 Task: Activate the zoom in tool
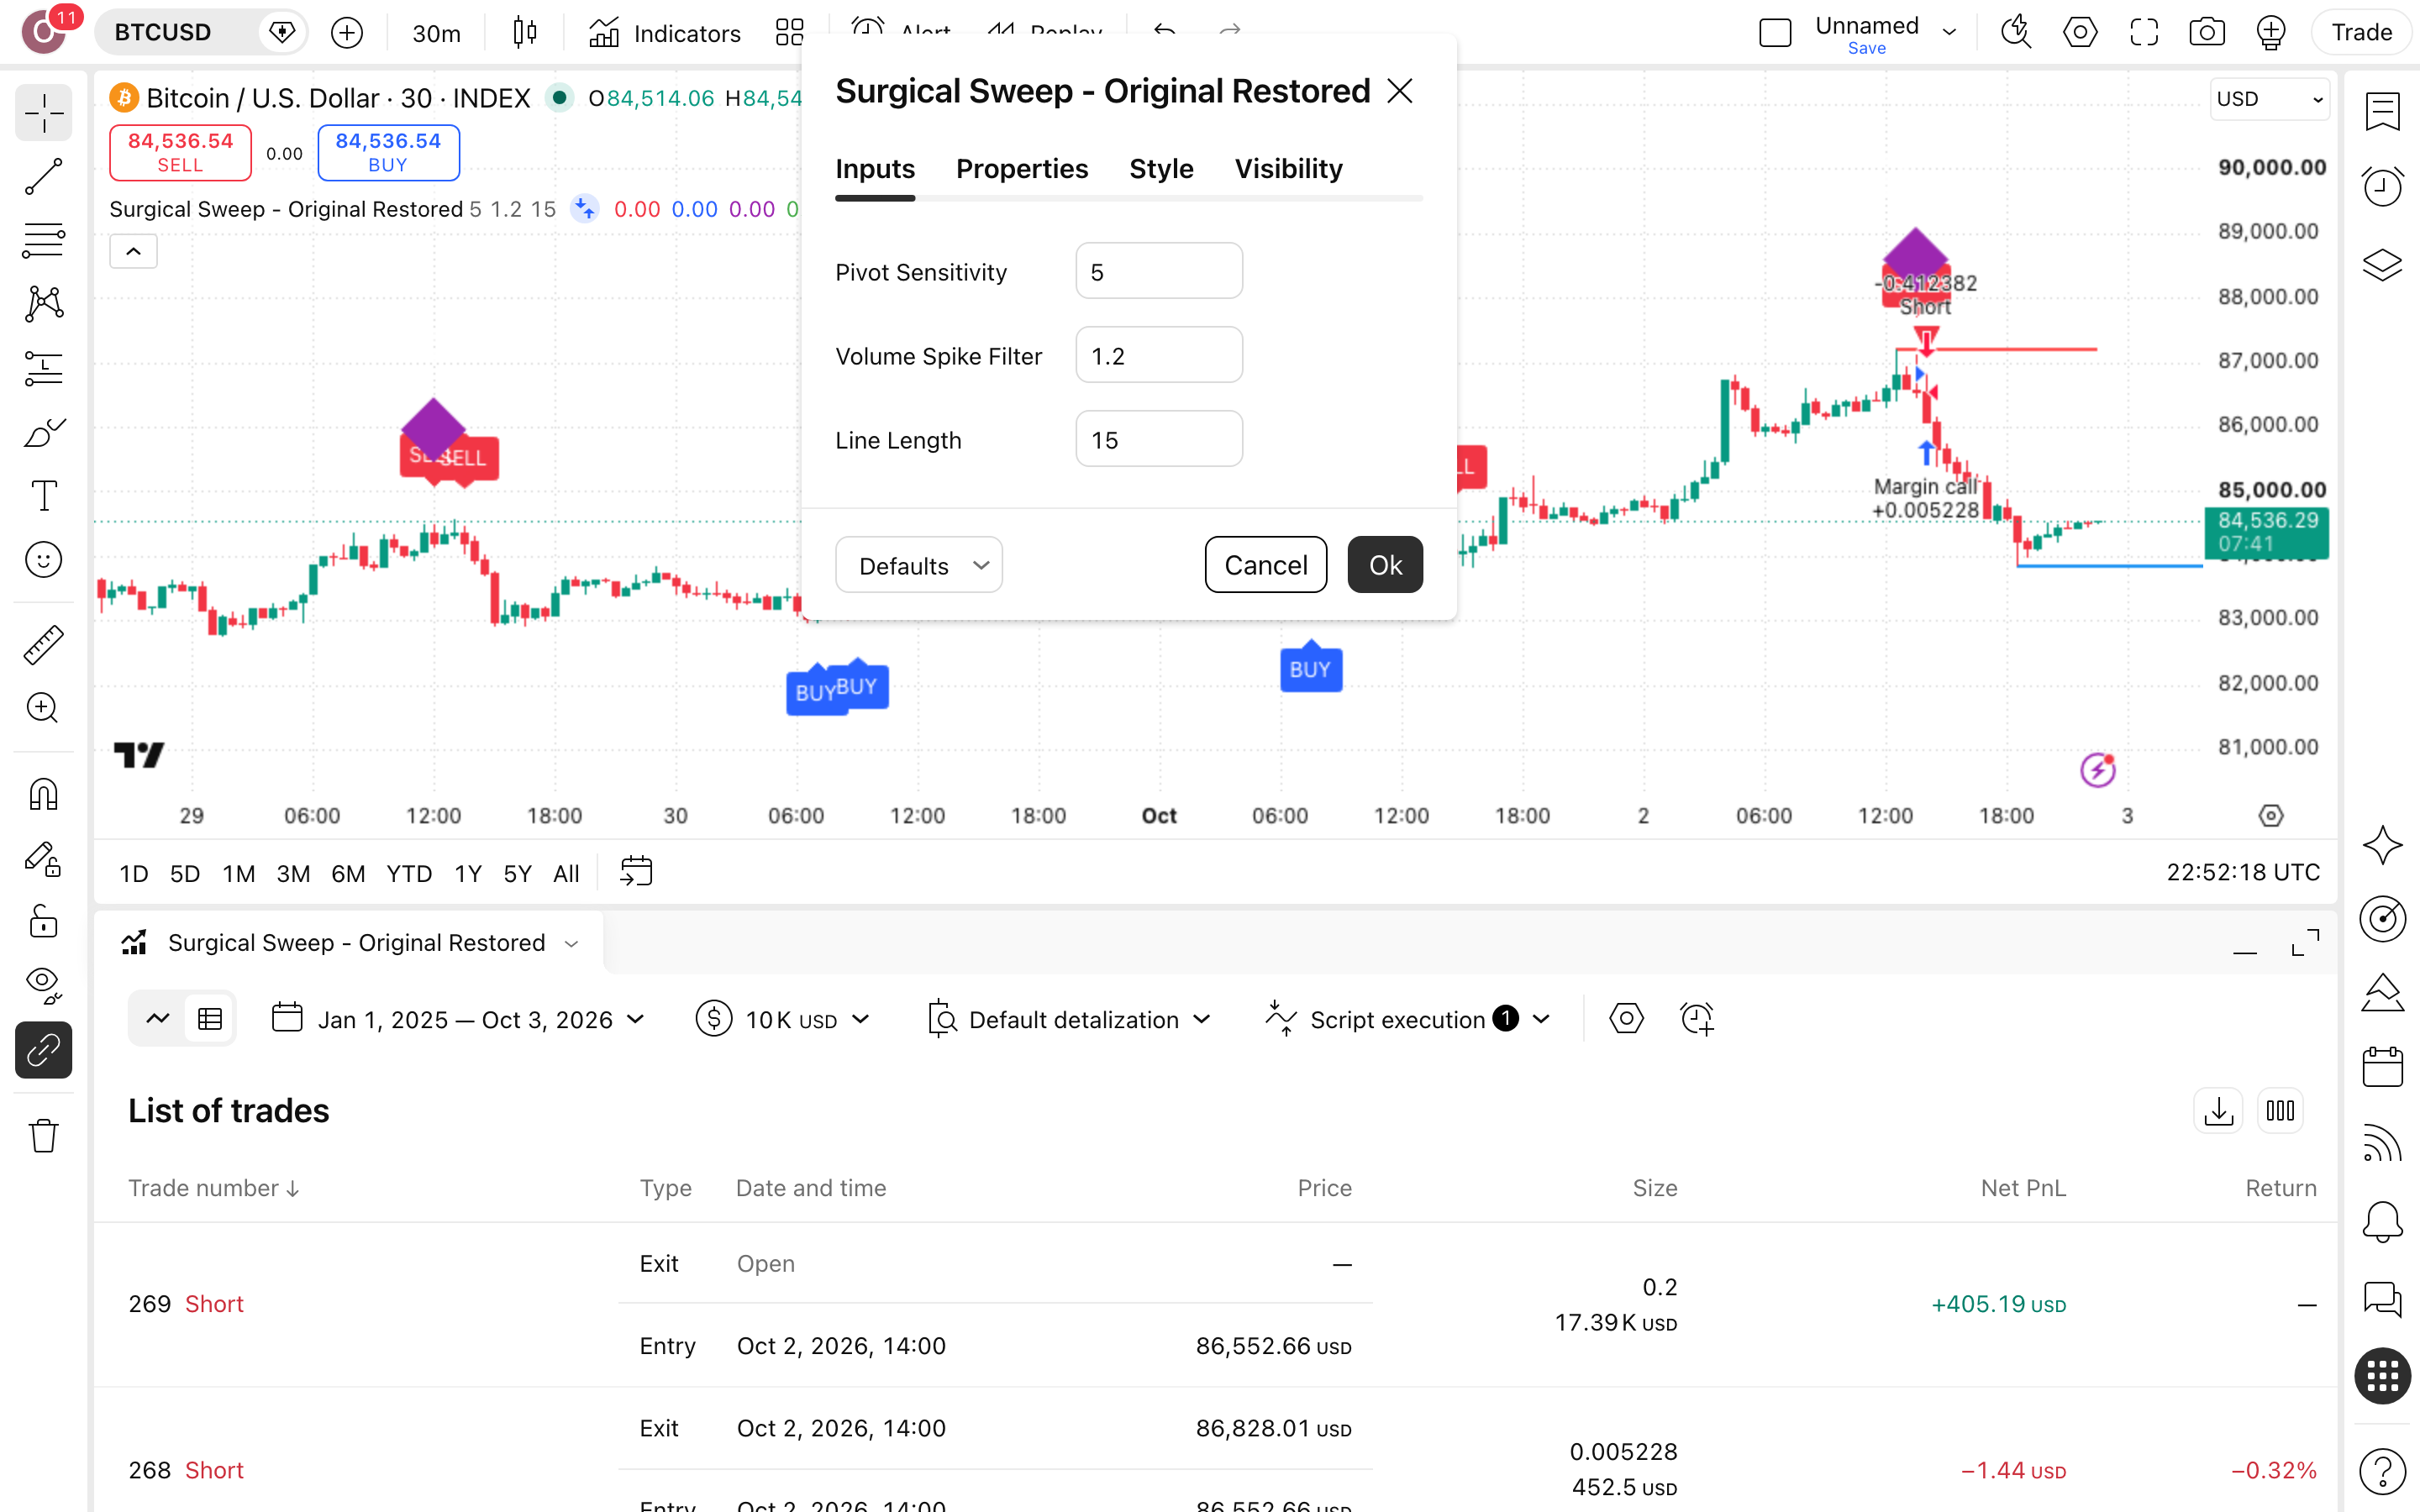43,709
